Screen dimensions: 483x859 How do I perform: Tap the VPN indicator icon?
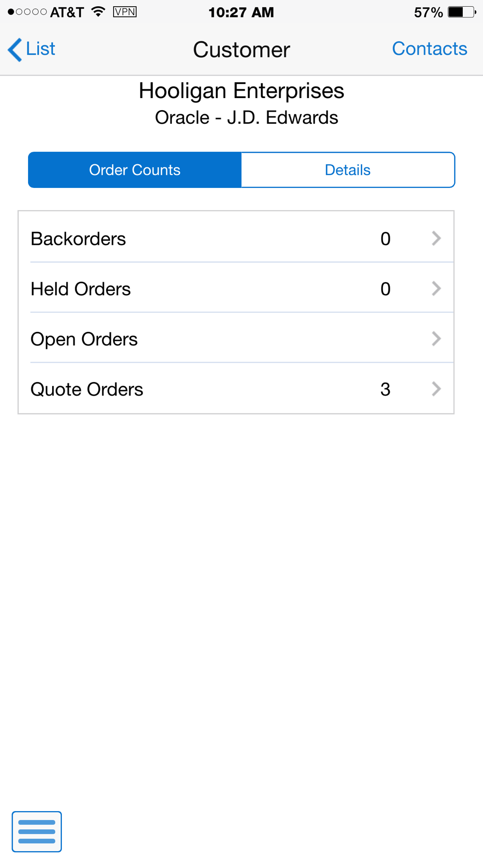pyautogui.click(x=125, y=12)
